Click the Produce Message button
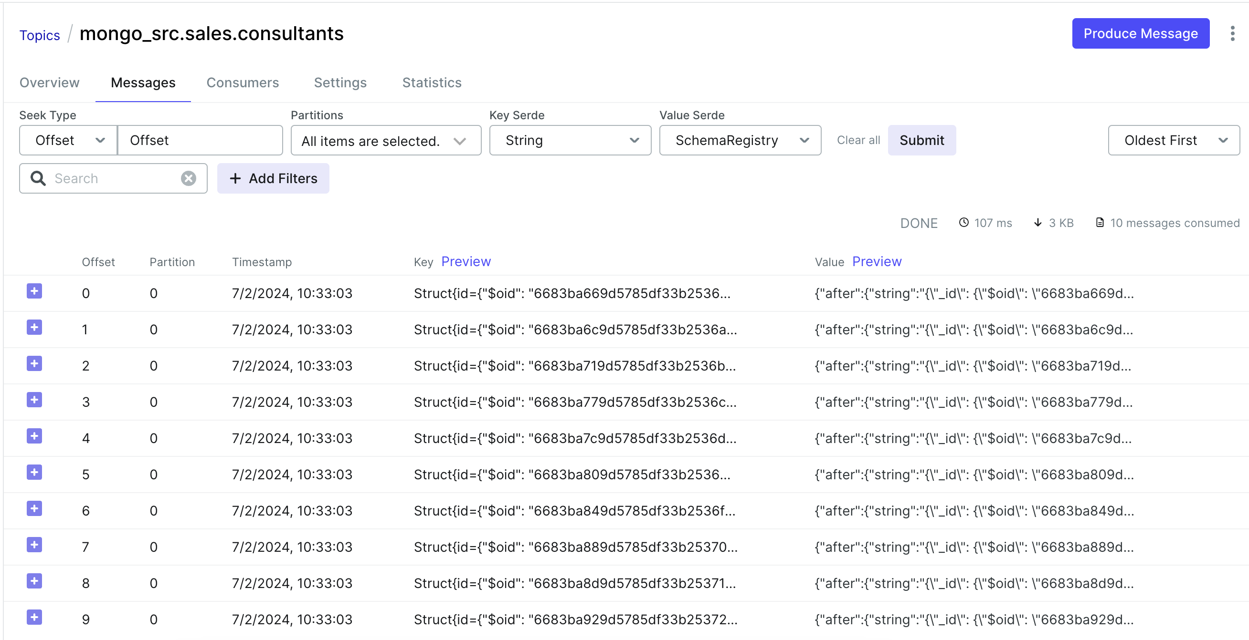Viewport: 1249px width, 640px height. point(1140,33)
